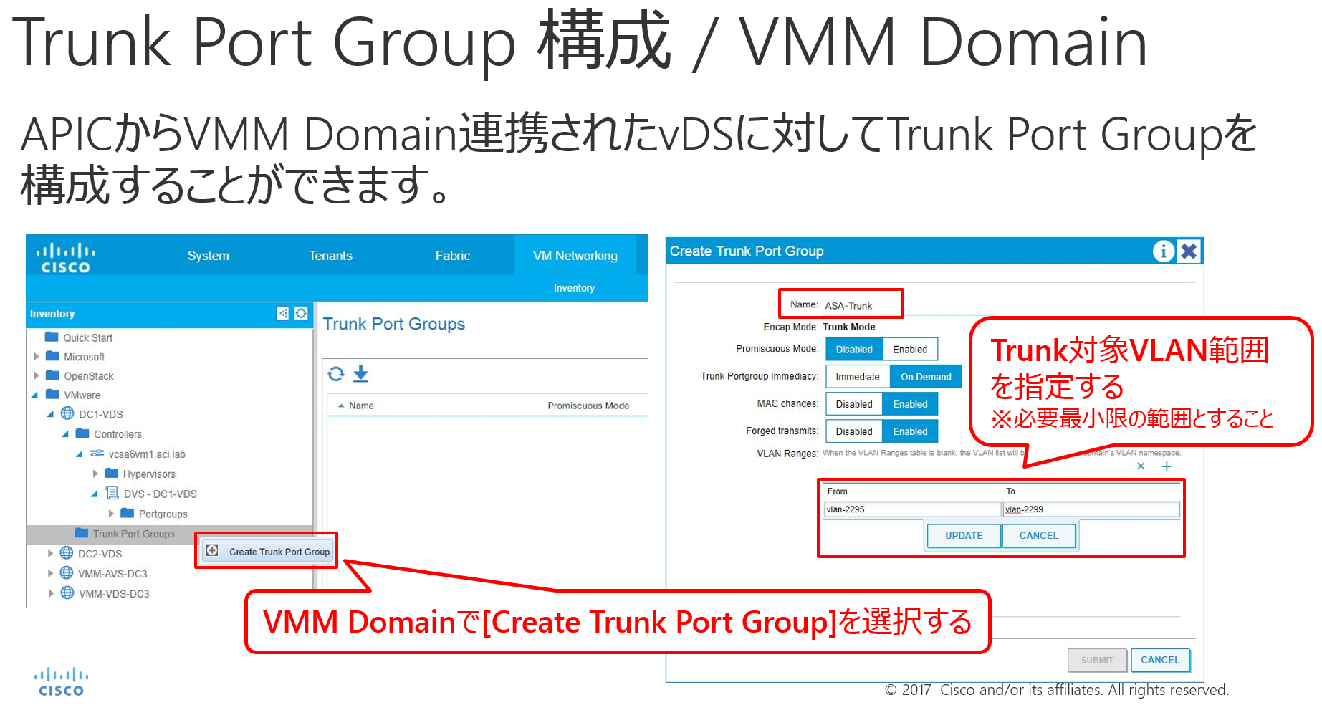This screenshot has height=710, width=1322.
Task: Click the Microsoft folder icon
Action: [52, 356]
